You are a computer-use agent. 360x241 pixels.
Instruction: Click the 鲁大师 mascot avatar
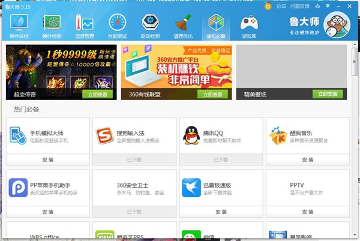tap(337, 25)
